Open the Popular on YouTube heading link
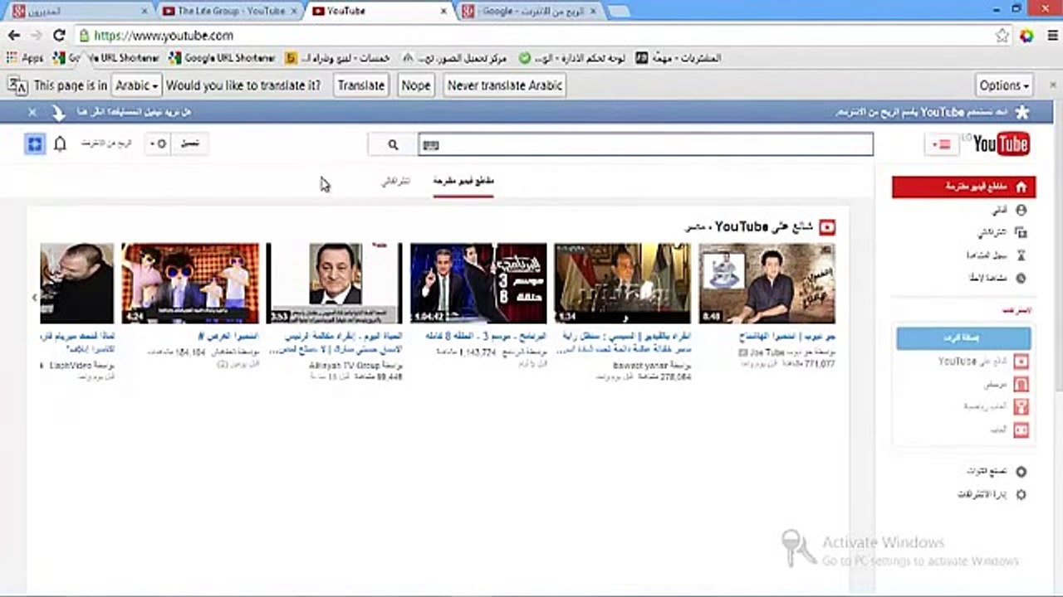The width and height of the screenshot is (1063, 597). 750,226
